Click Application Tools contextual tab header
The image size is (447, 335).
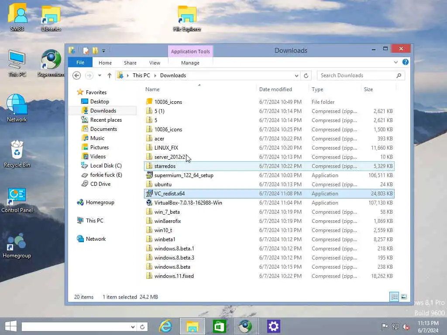pos(190,51)
